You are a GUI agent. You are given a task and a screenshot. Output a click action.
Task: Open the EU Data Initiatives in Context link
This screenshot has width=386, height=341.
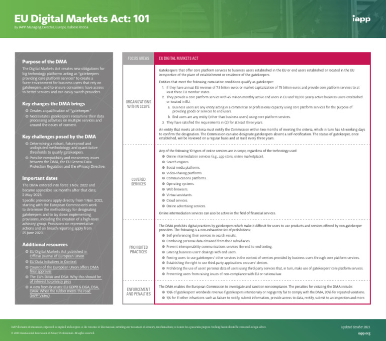(x=53, y=261)
